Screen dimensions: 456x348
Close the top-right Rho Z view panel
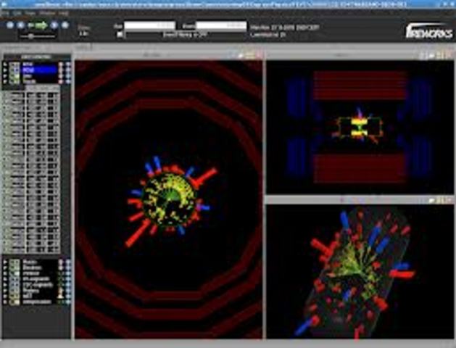tap(449, 55)
